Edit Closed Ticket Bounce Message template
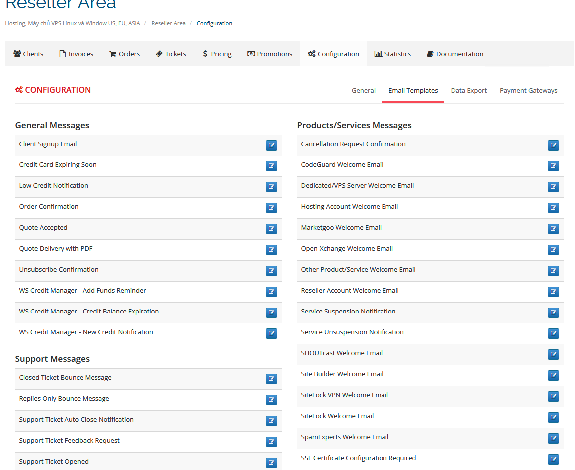Image resolution: width=575 pixels, height=470 pixels. pos(271,379)
